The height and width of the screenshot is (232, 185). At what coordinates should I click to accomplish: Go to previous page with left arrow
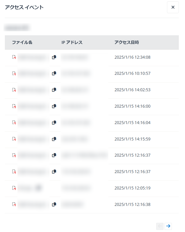tap(160, 226)
